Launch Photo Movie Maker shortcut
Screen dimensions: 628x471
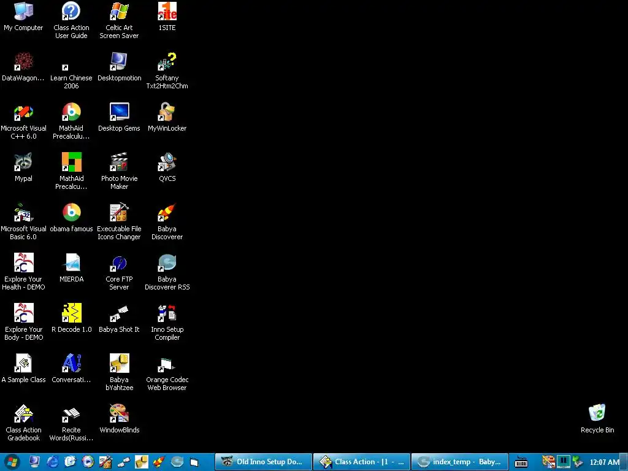pos(120,172)
